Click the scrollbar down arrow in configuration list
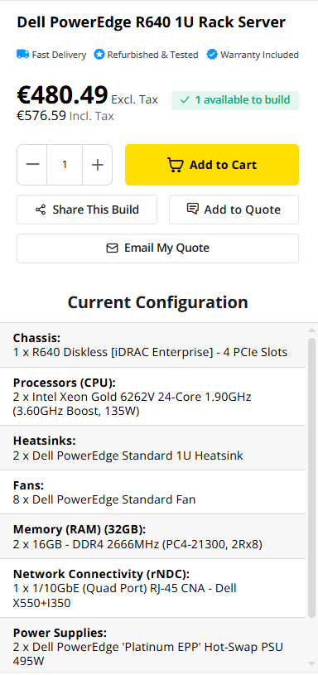Image resolution: width=318 pixels, height=675 pixels. coord(312,663)
